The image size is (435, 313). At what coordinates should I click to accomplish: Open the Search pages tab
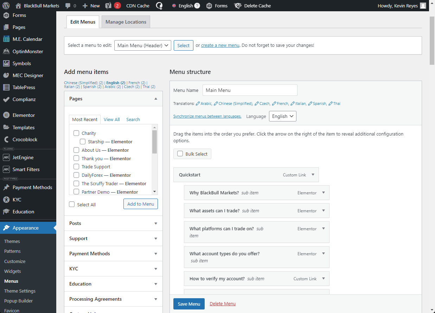tap(133, 119)
